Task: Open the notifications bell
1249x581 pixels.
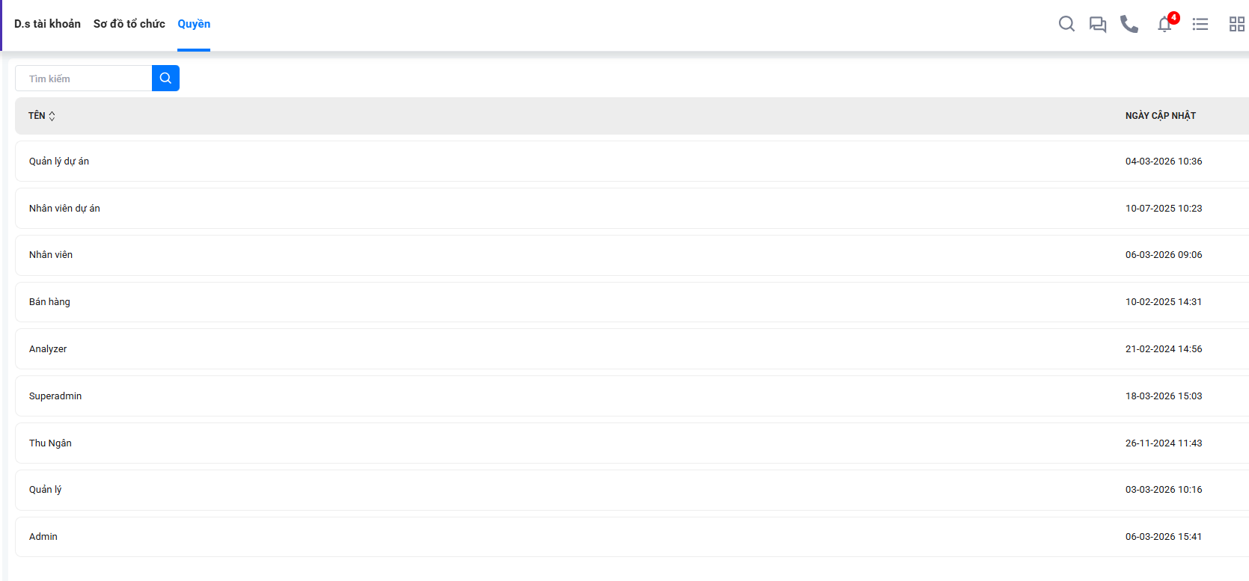Action: pos(1164,25)
